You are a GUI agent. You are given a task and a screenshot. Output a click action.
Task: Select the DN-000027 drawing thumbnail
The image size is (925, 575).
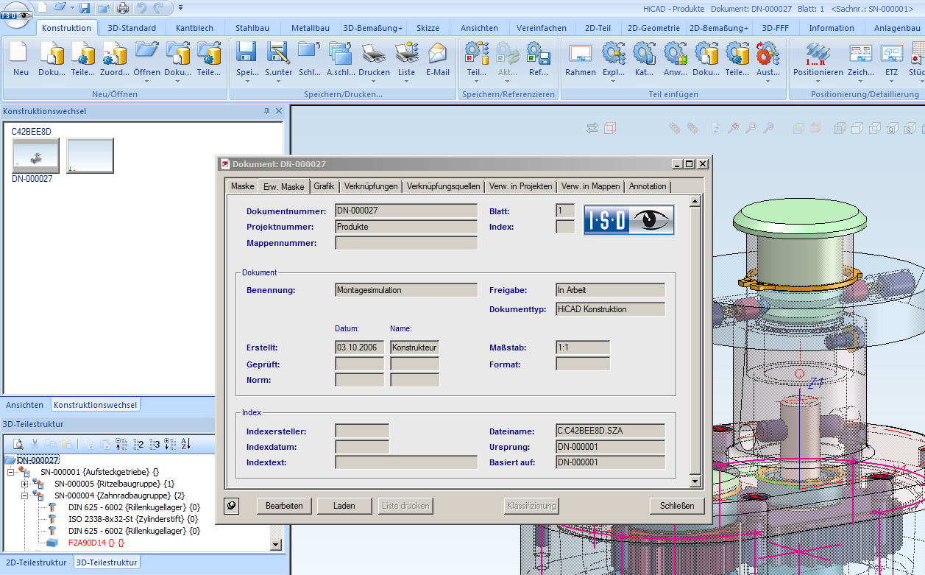[x=35, y=155]
